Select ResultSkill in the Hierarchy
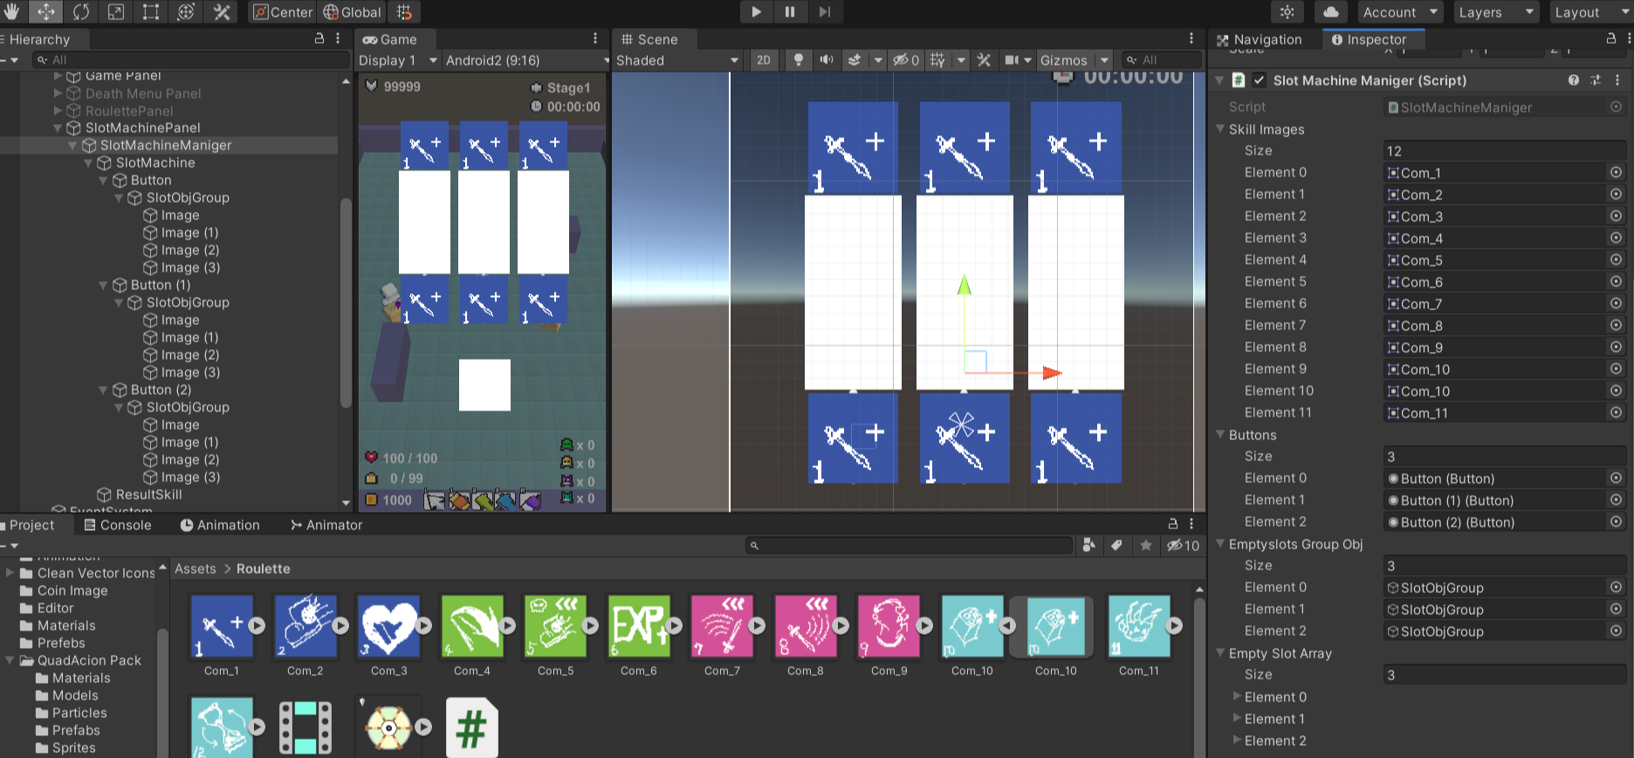The width and height of the screenshot is (1634, 758). (148, 494)
